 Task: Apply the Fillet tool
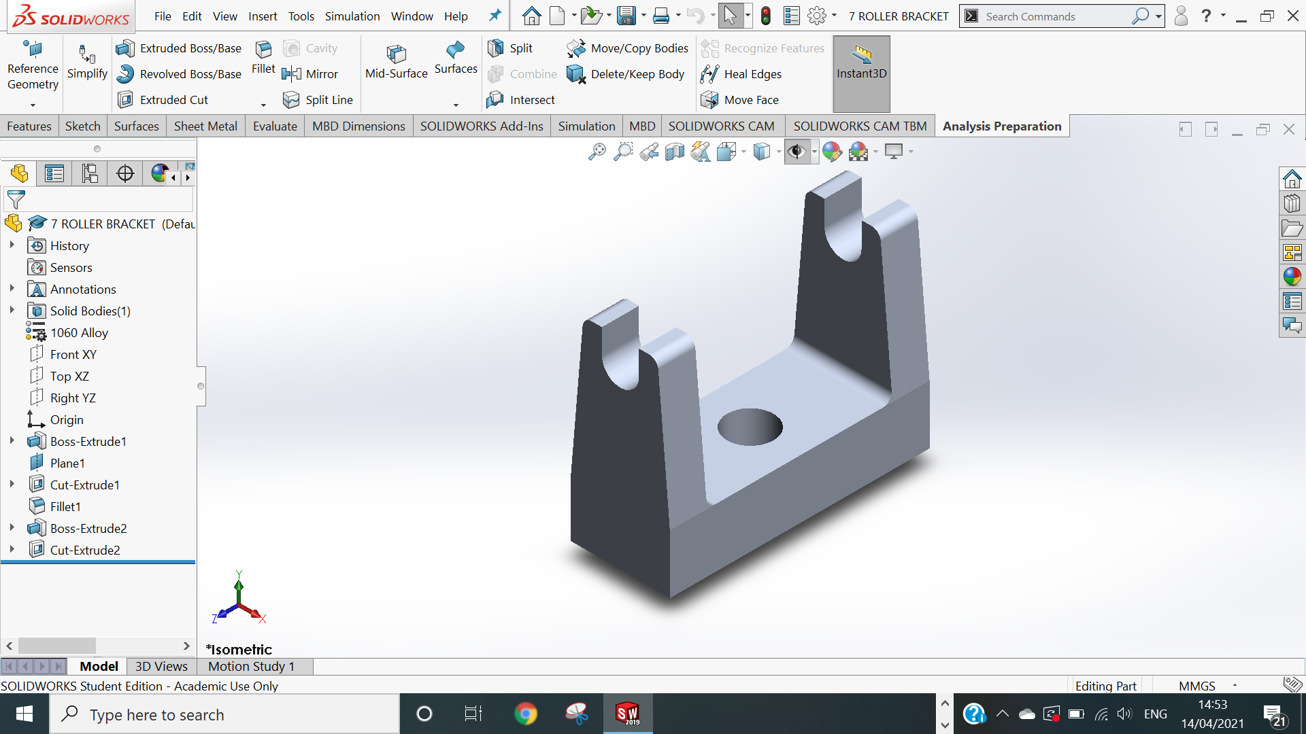263,57
